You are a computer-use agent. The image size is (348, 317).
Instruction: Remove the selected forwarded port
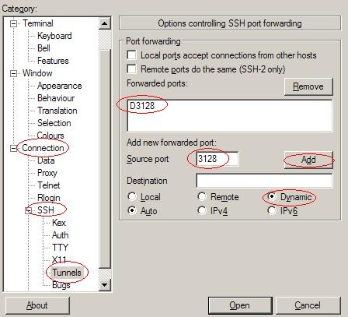pos(308,86)
